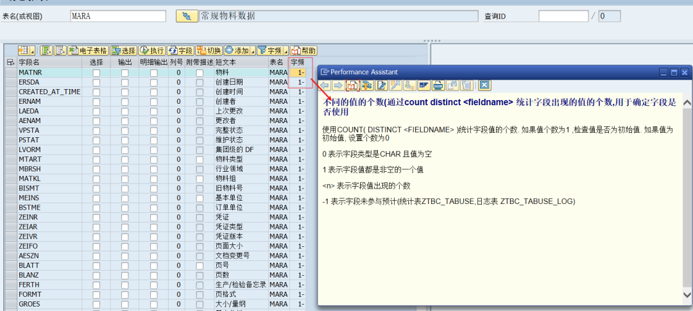The height and width of the screenshot is (311, 693).
Task: Click the 表名 column header
Action: tap(278, 63)
